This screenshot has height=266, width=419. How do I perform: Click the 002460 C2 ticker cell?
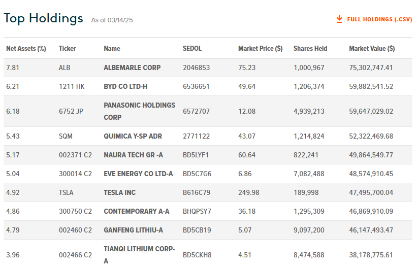(x=75, y=230)
